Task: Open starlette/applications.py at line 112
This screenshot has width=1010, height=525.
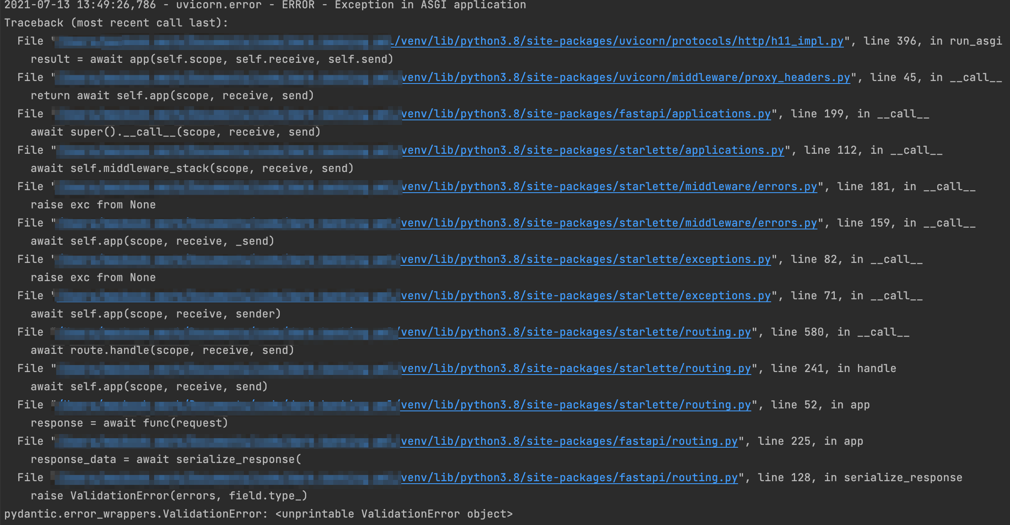Action: click(593, 150)
